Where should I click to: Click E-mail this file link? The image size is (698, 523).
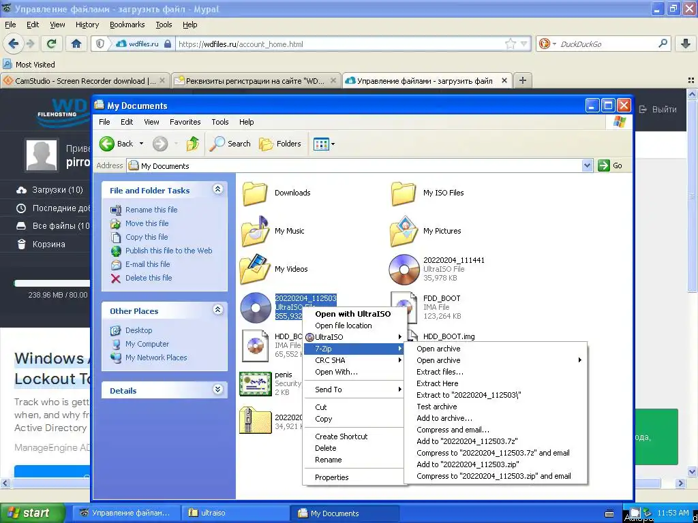tap(147, 264)
